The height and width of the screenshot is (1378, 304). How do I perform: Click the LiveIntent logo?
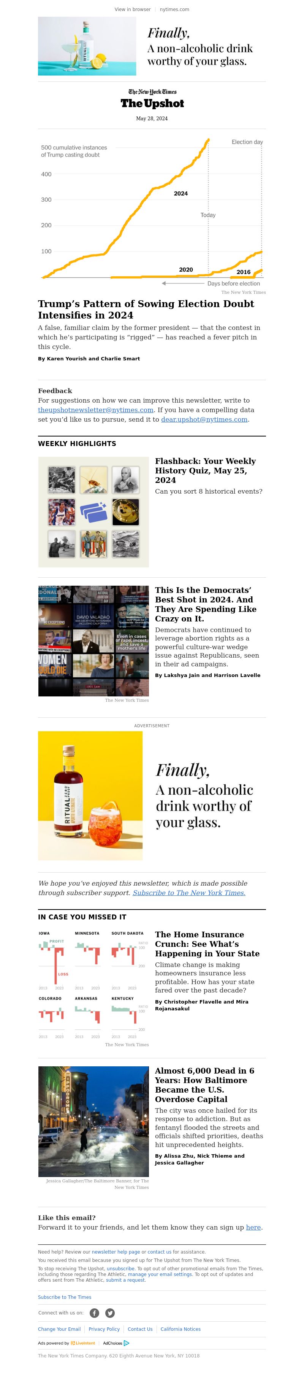click(83, 1343)
